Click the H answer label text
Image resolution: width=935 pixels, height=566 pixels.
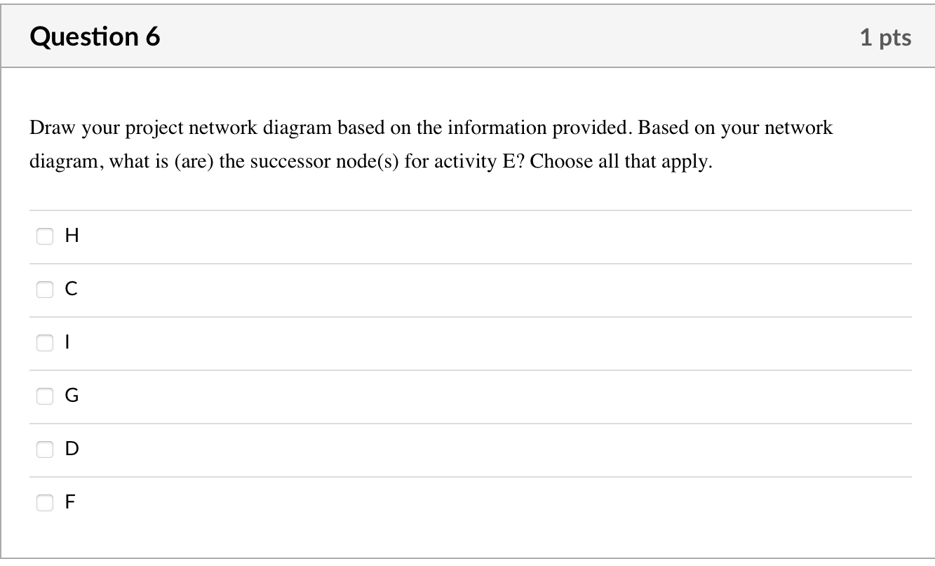(x=72, y=237)
